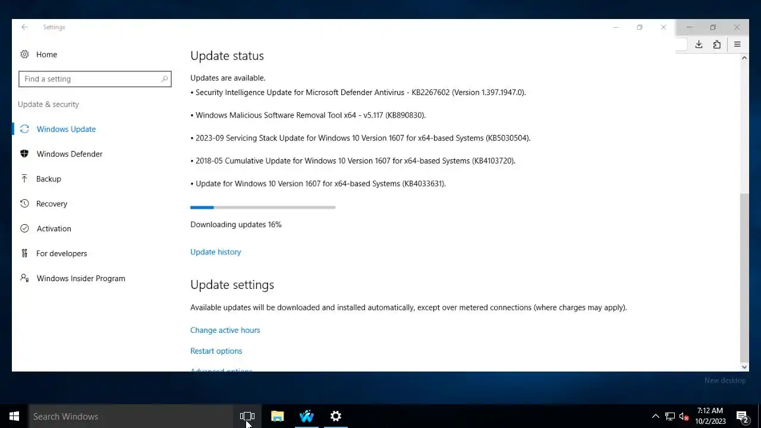761x428 pixels.
Task: Open the blue W app on taskbar
Action: click(x=307, y=416)
